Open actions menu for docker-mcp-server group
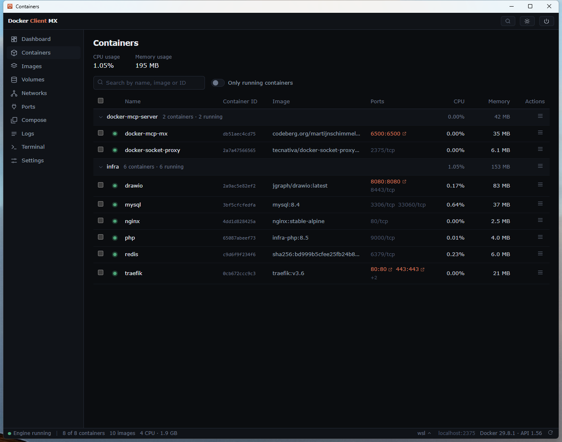The width and height of the screenshot is (562, 442). [540, 116]
